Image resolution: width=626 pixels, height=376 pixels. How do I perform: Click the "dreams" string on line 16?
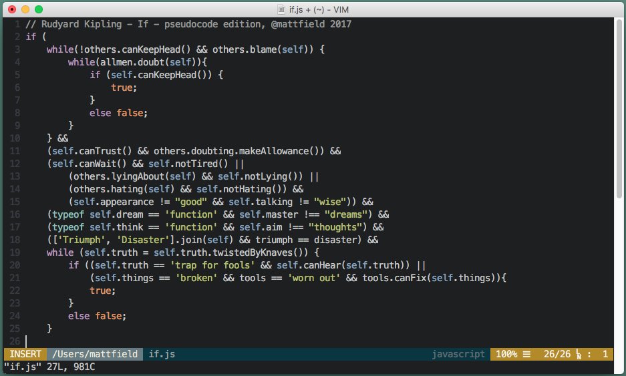coord(346,214)
